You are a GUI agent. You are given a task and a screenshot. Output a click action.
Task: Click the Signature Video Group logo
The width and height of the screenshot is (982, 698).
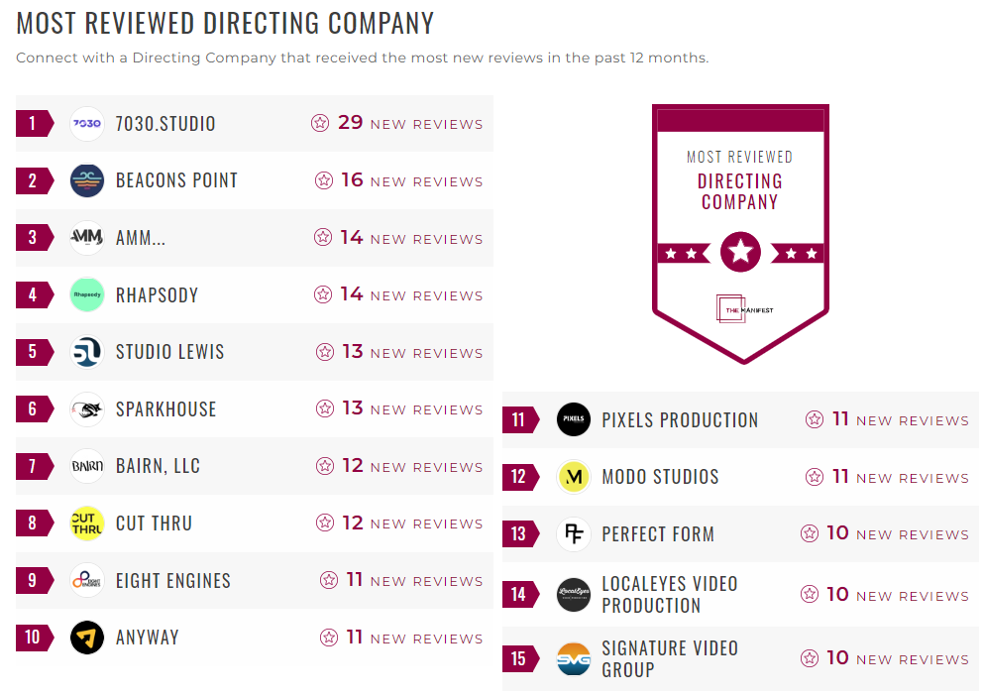pos(574,659)
